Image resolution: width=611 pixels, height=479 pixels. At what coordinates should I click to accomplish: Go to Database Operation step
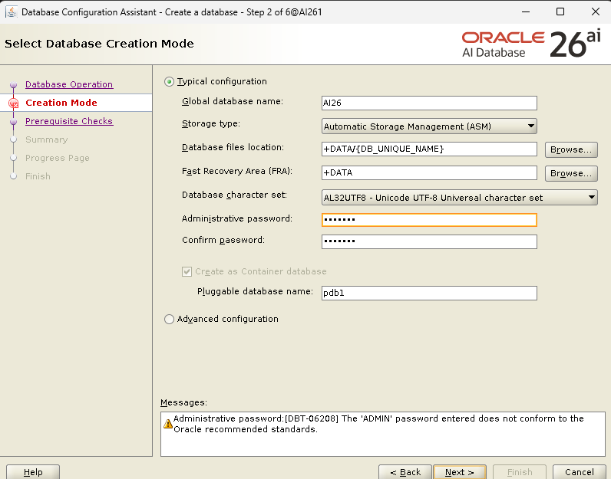(x=69, y=84)
